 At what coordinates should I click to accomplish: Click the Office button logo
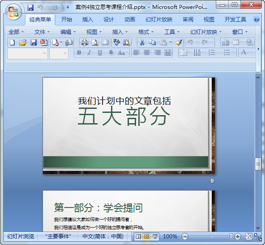coord(13,12)
